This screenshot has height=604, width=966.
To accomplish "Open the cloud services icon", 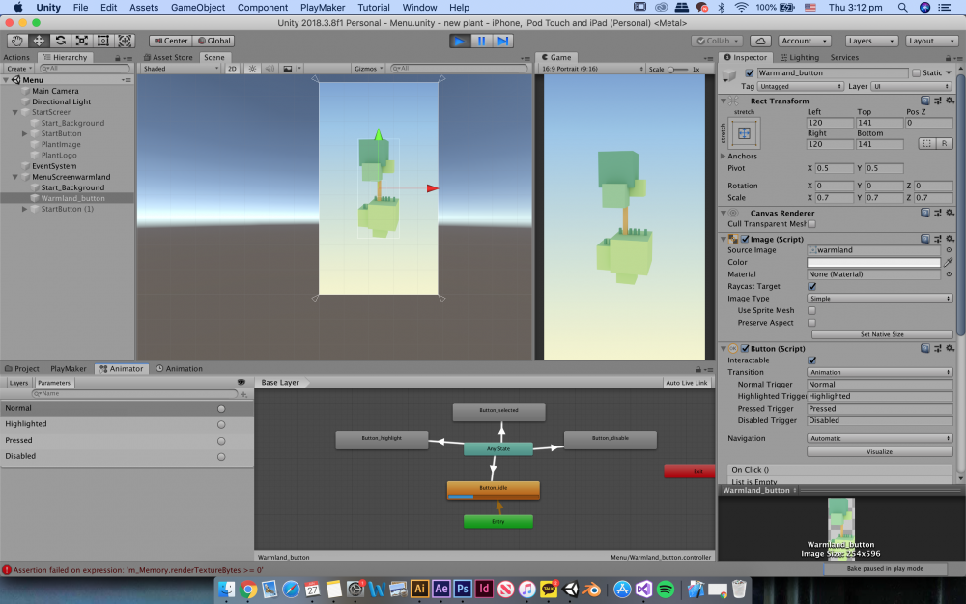I will pos(760,41).
